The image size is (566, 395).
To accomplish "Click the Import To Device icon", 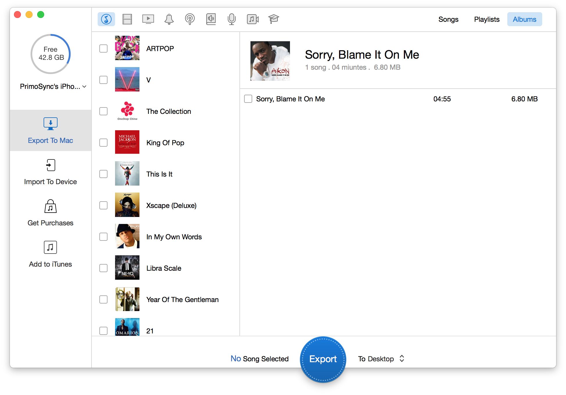I will click(51, 165).
